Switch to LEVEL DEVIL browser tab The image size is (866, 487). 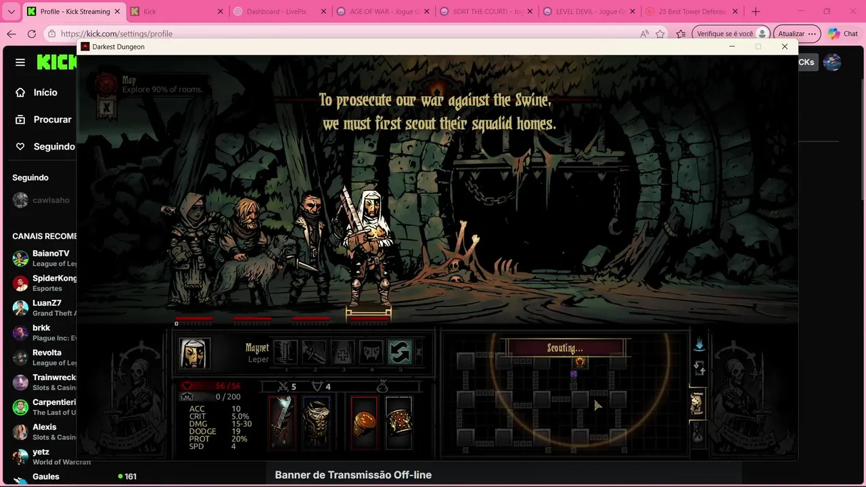[590, 11]
